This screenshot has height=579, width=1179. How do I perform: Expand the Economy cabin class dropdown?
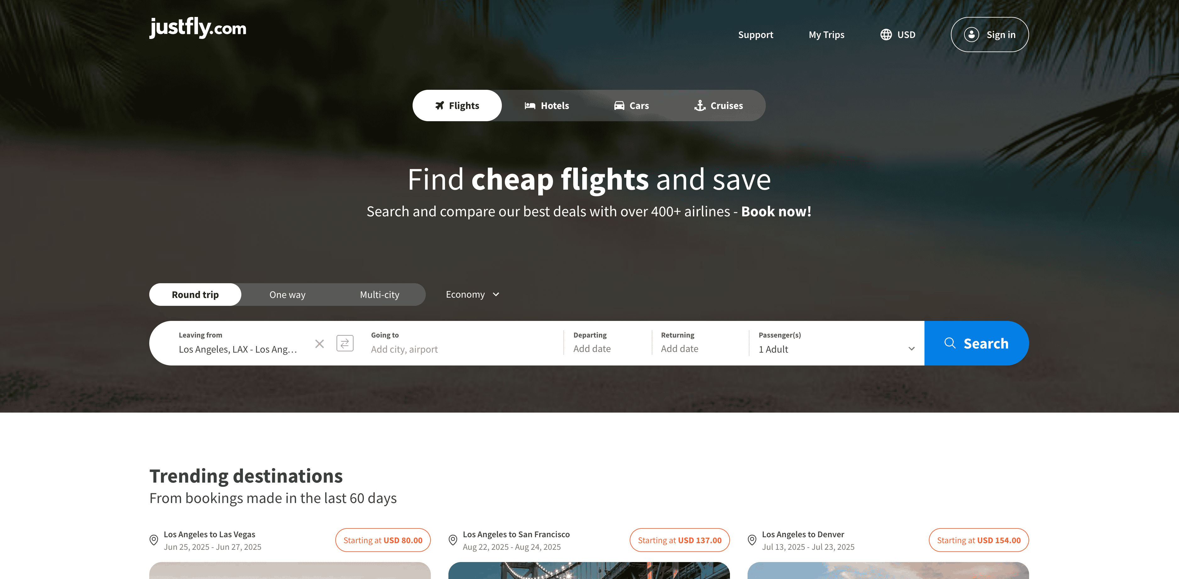click(x=472, y=295)
